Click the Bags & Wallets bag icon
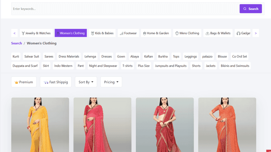The image size is (271, 152). point(208,33)
